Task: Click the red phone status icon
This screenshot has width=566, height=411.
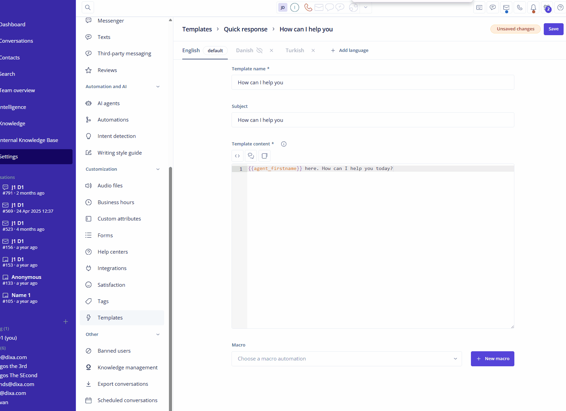Action: (308, 8)
